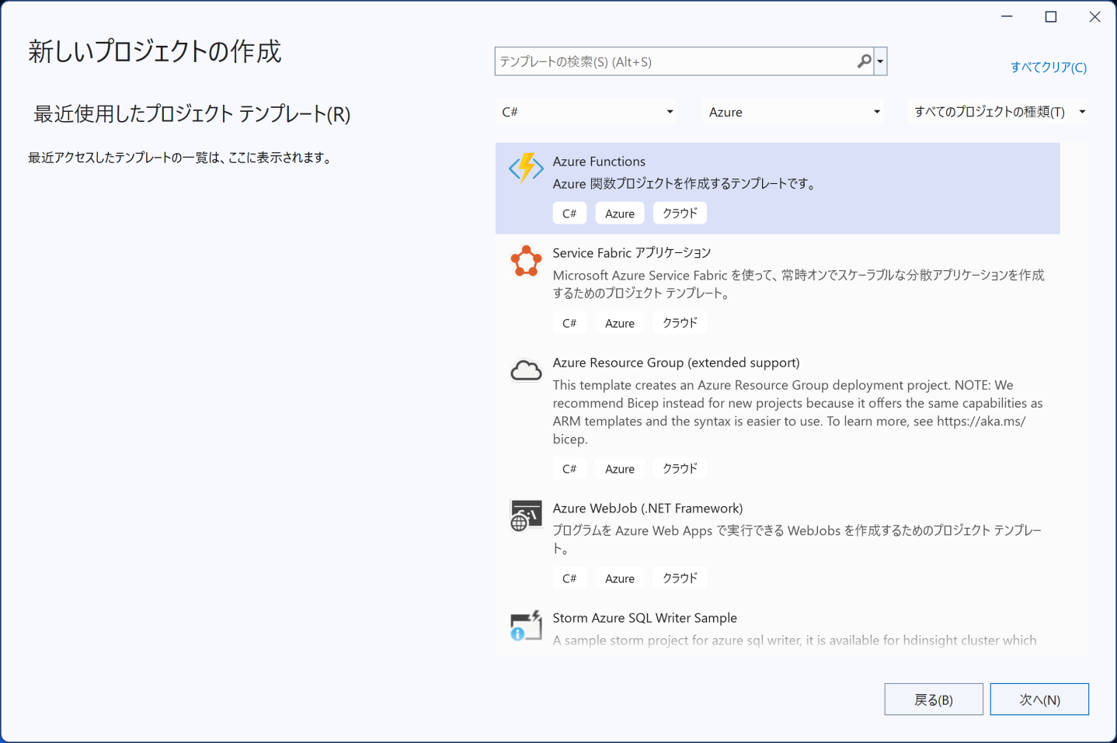Click the クラウド tag under Azure WebJob
This screenshot has height=743, width=1117.
pos(680,578)
